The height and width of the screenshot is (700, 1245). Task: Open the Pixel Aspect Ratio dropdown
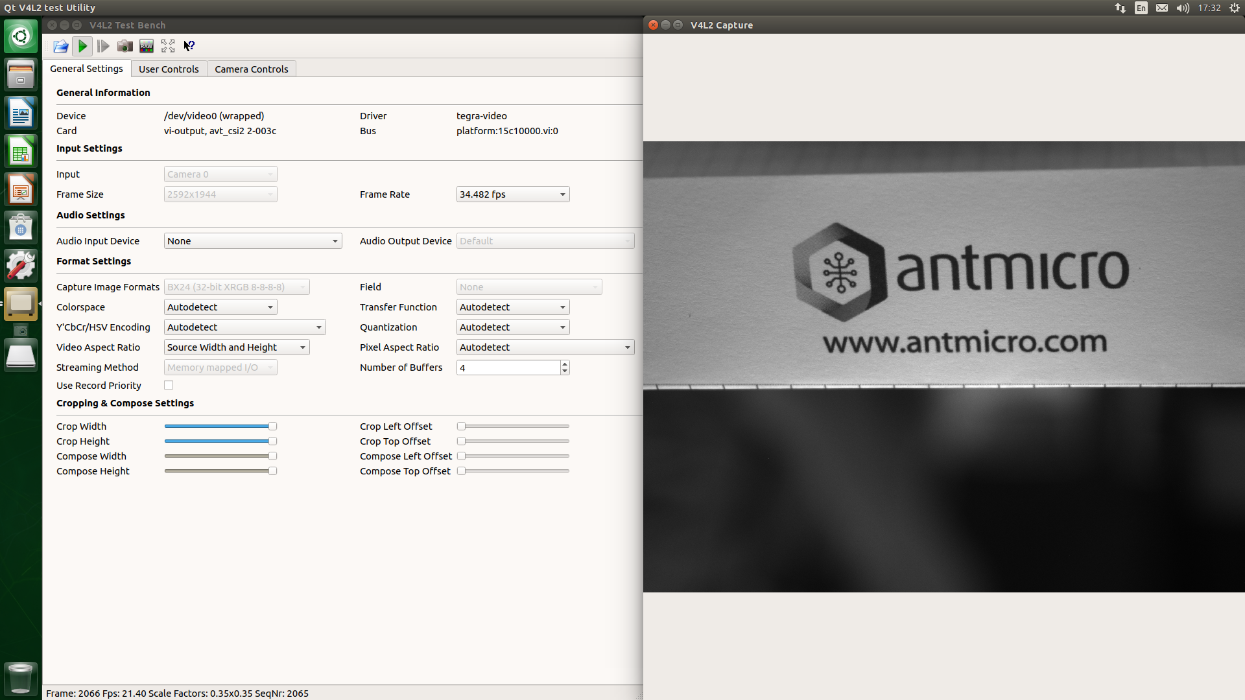pos(545,347)
